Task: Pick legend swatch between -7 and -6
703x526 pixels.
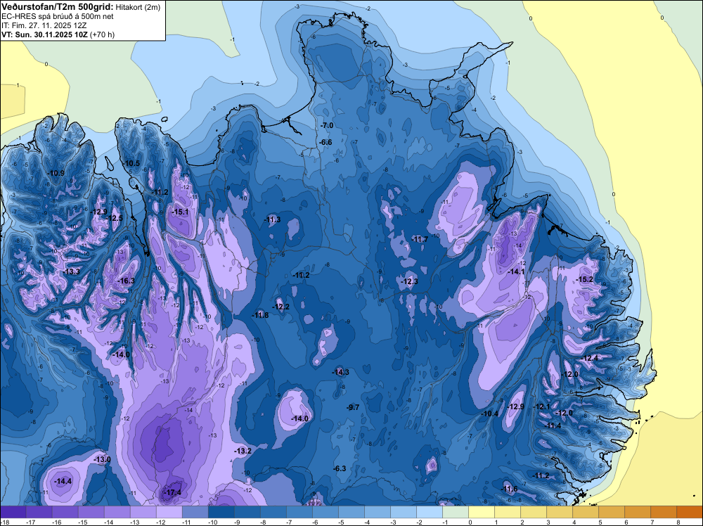Action: click(x=299, y=512)
